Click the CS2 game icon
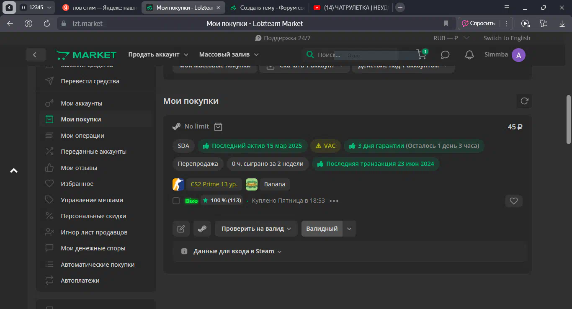This screenshot has height=309, width=572. [x=178, y=184]
